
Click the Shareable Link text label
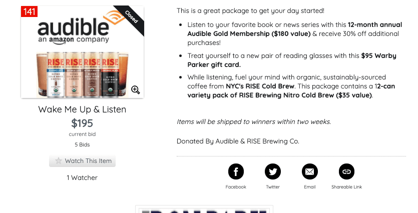tap(346, 187)
